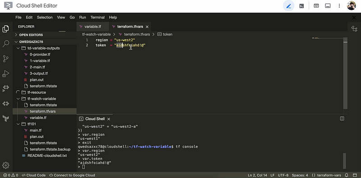Click the terminal vertical scrollbar
Image resolution: width=361 pixels, height=178 pixels.
point(344,161)
